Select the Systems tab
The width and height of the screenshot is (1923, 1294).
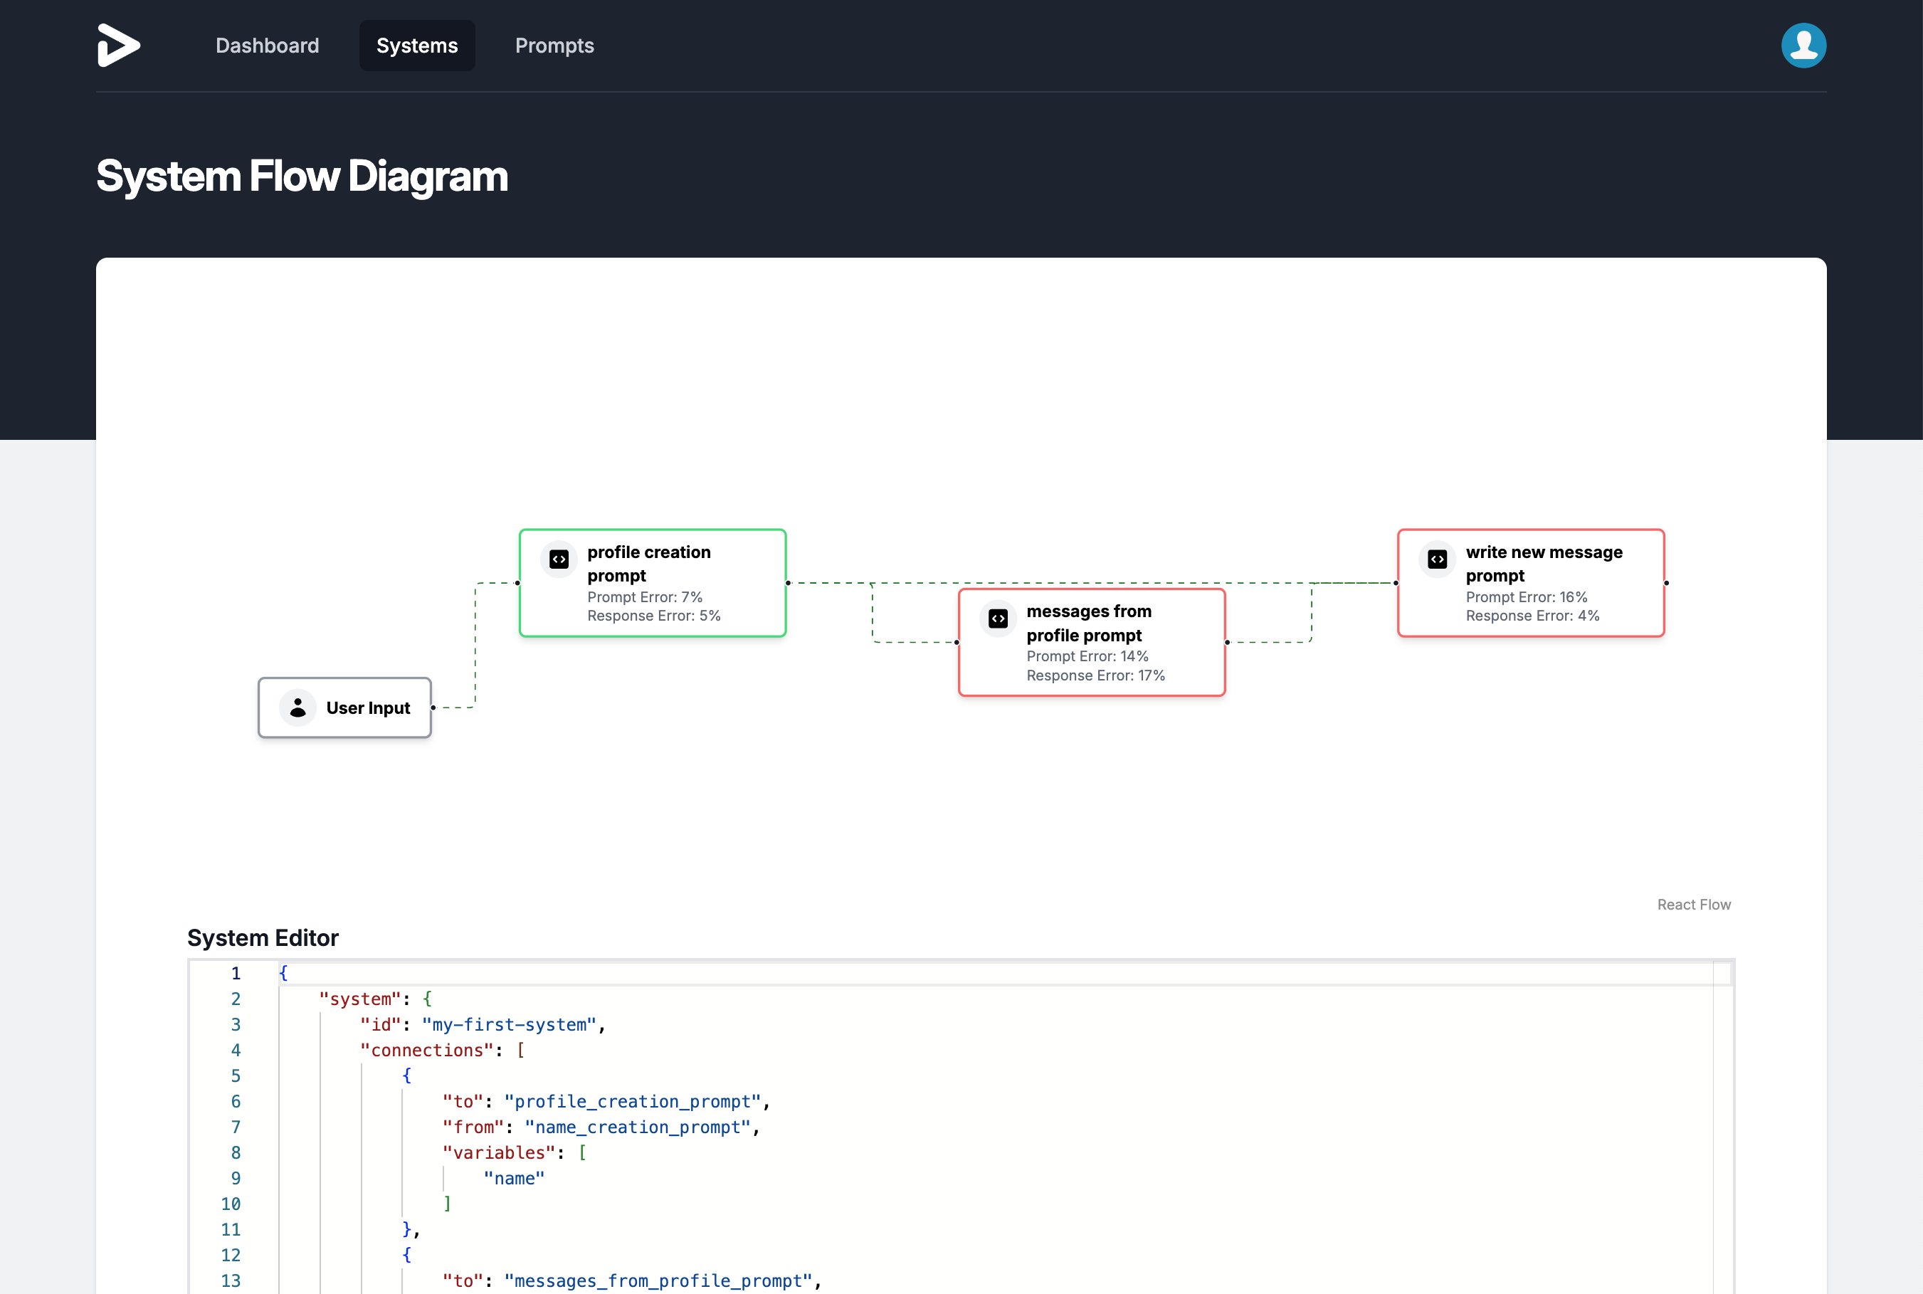(x=416, y=46)
